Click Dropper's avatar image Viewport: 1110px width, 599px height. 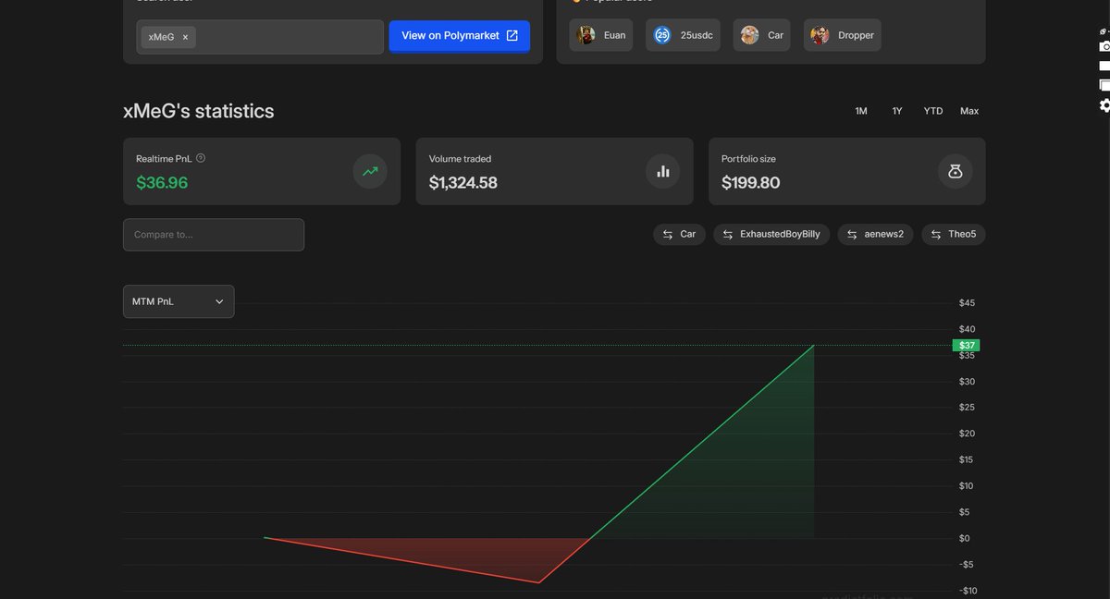pos(820,35)
